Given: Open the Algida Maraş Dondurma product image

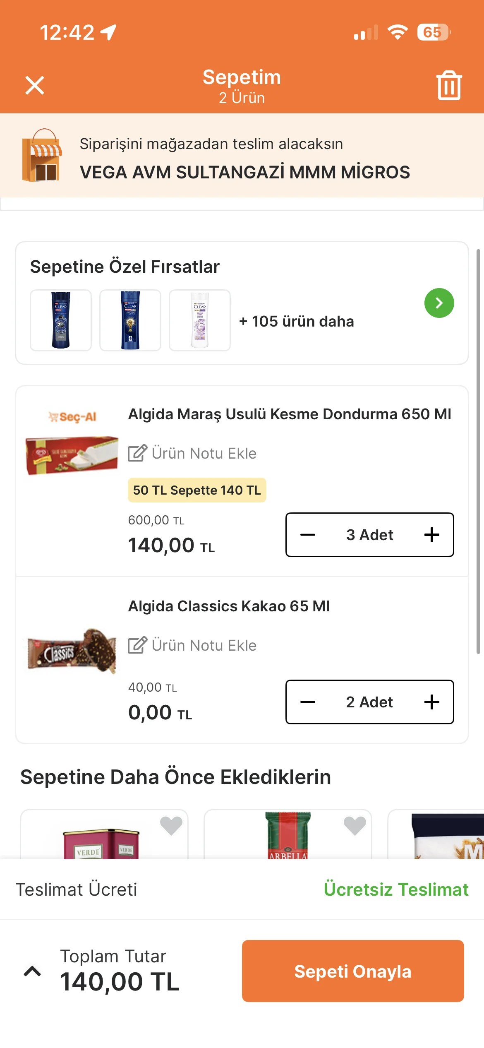Looking at the screenshot, I should pyautogui.click(x=72, y=455).
